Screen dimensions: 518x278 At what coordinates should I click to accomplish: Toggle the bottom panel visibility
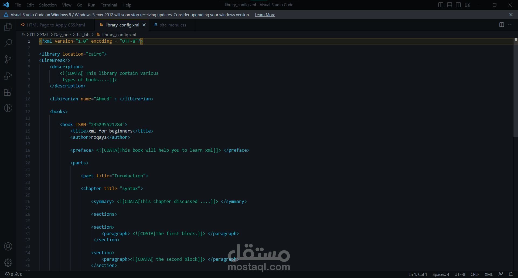tap(449, 5)
